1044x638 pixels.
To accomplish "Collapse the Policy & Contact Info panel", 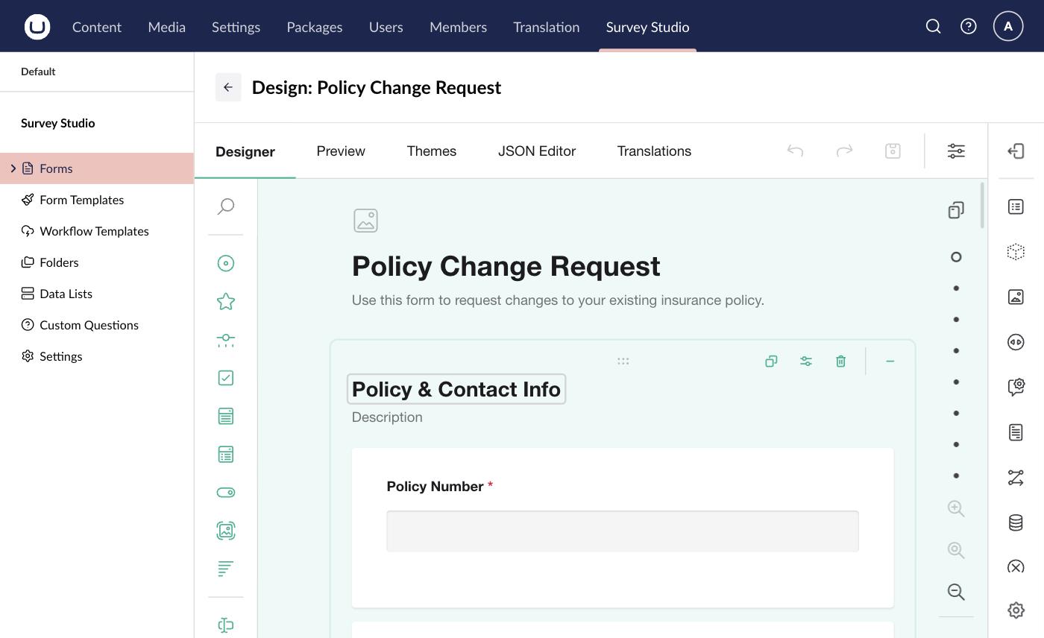I will pyautogui.click(x=890, y=361).
